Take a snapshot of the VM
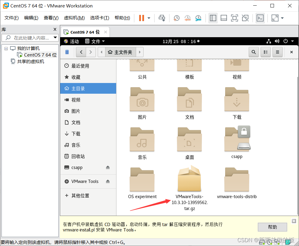The image size is (299, 246). (177, 18)
